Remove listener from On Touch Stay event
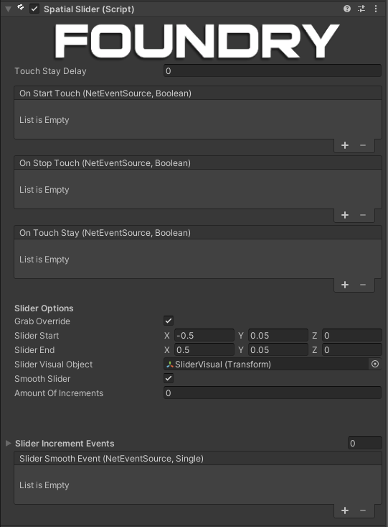 [x=363, y=285]
